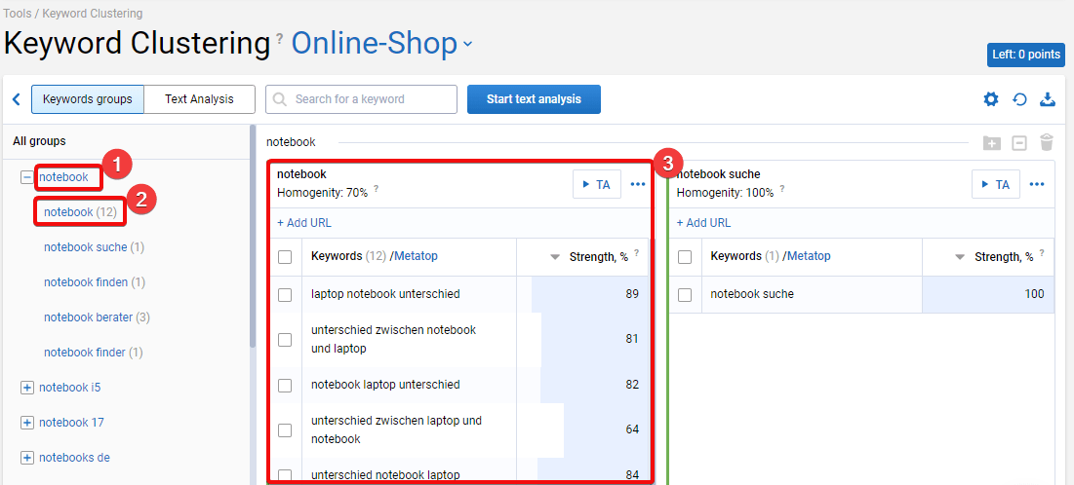Select notebooks de group label
The height and width of the screenshot is (485, 1074).
pyautogui.click(x=75, y=458)
